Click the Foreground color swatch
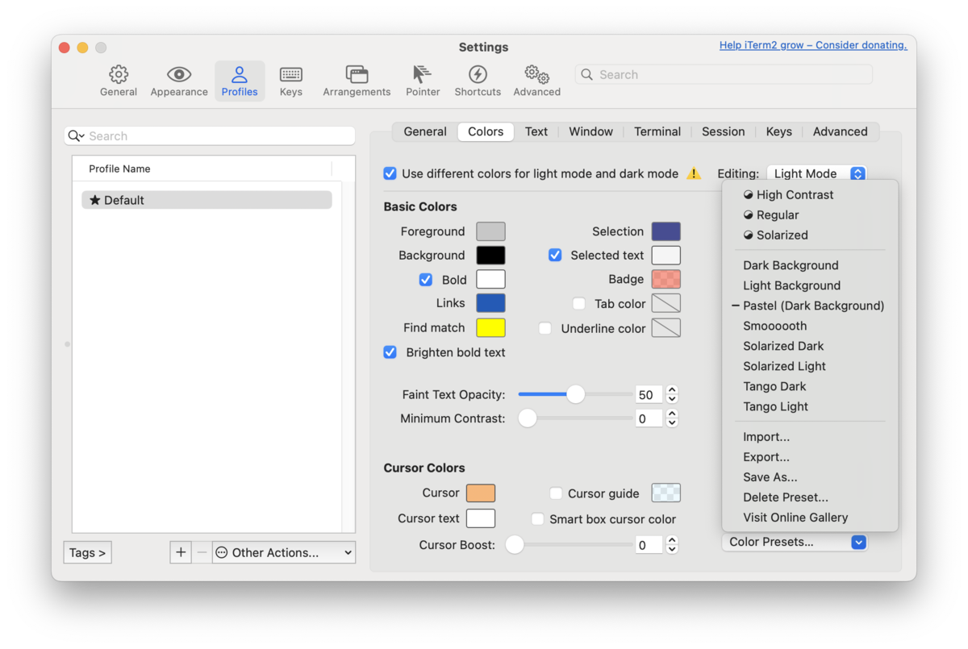This screenshot has width=968, height=649. click(490, 231)
